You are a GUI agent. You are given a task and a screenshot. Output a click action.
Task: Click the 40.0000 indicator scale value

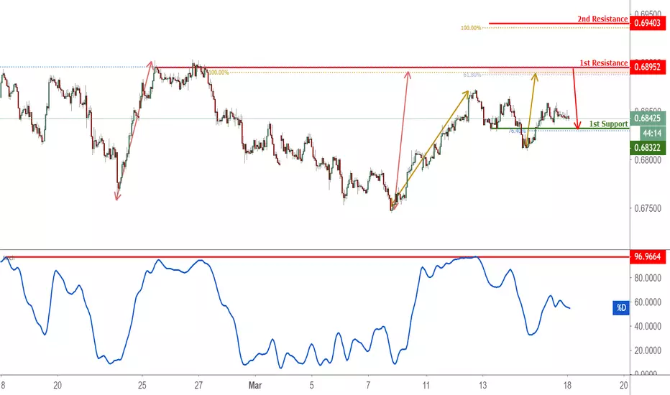tap(647, 326)
